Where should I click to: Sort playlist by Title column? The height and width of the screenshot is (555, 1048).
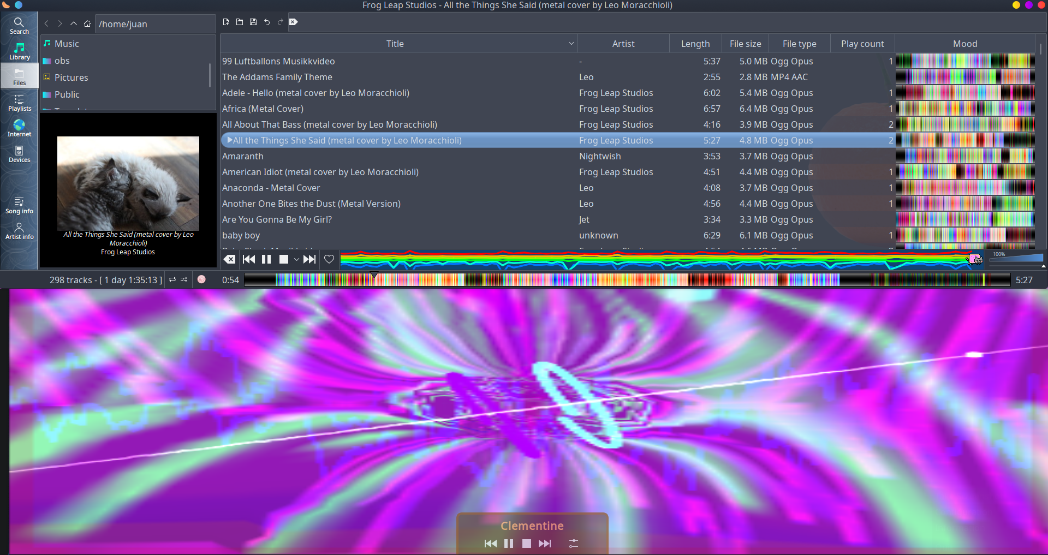click(x=395, y=44)
